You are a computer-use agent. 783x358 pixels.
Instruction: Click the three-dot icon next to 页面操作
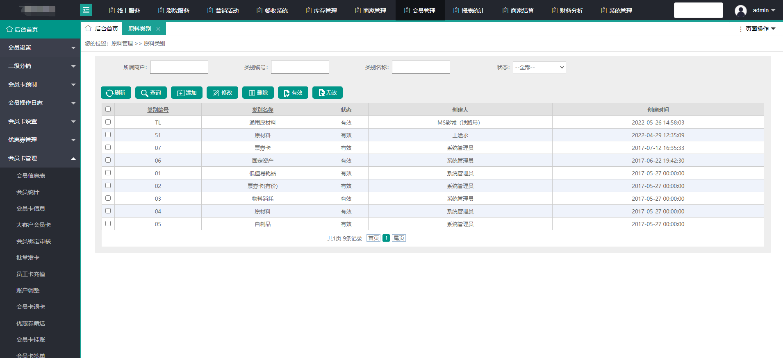[740, 29]
